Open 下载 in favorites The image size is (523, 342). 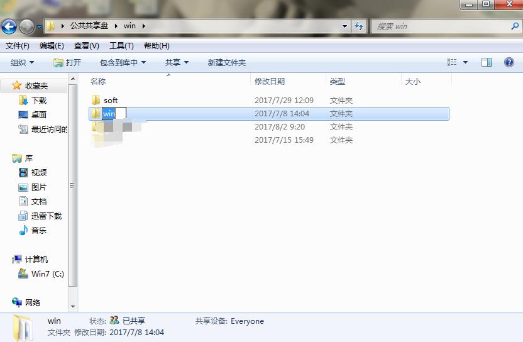coord(39,100)
